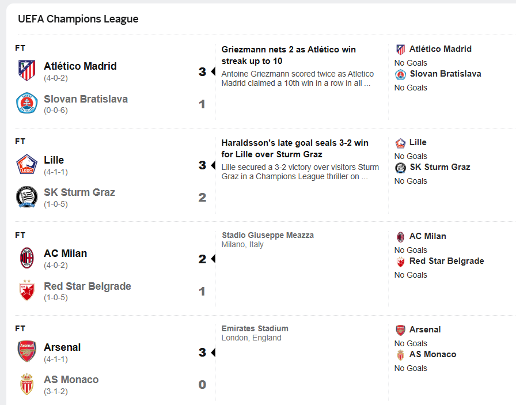Open SK Sturm Graz team name link
This screenshot has height=405, width=516.
pyautogui.click(x=79, y=192)
